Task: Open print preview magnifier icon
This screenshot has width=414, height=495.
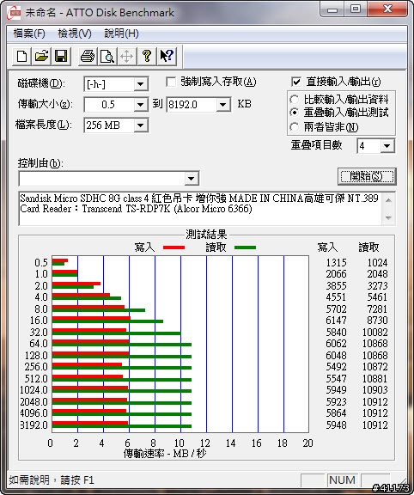Action: (107, 57)
